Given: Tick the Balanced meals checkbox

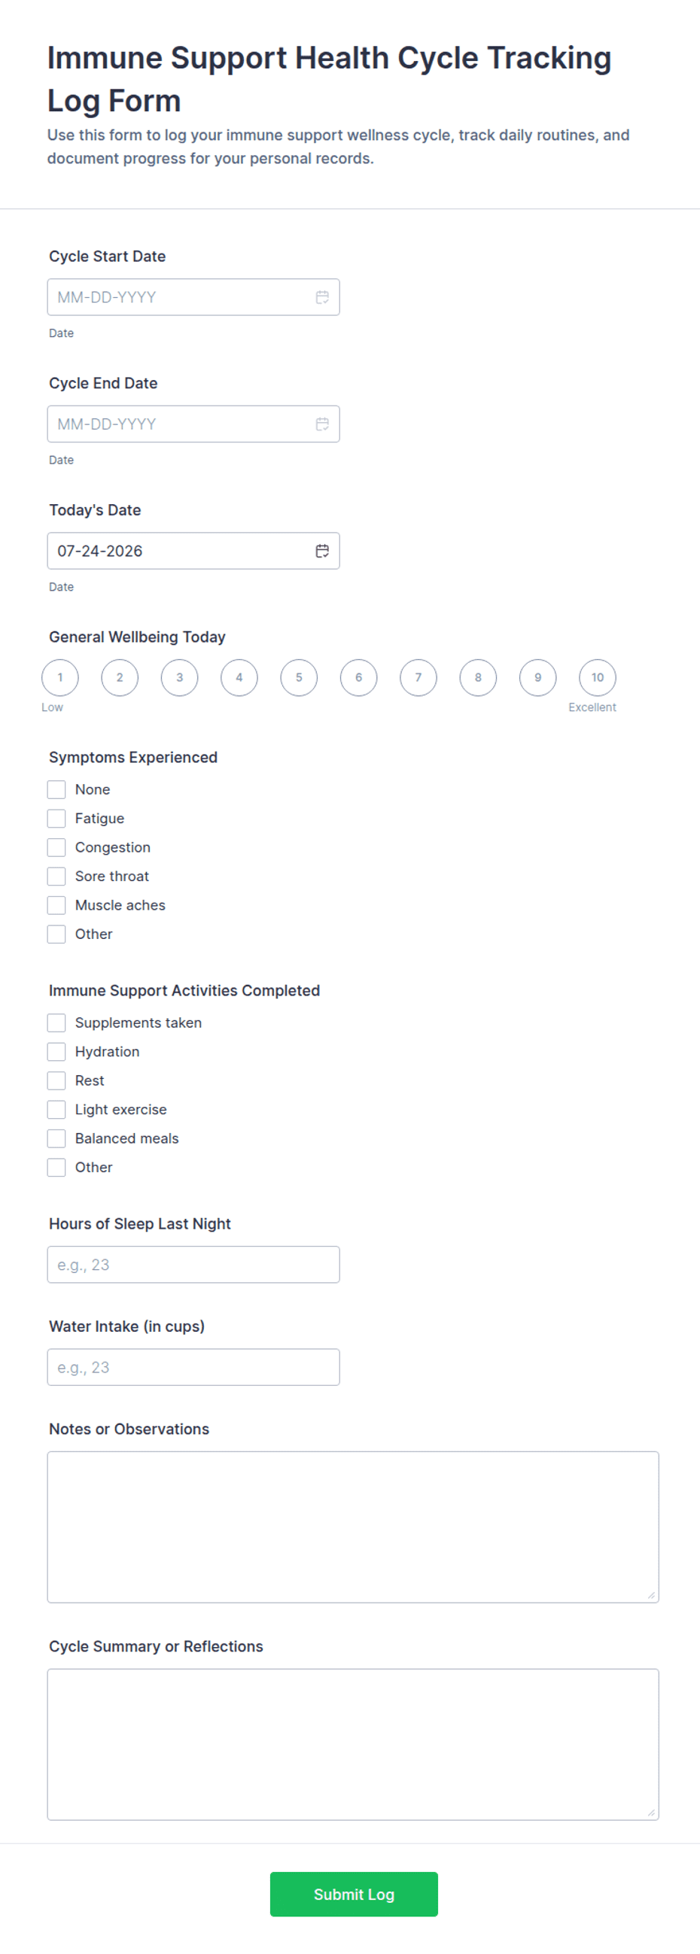Looking at the screenshot, I should [x=56, y=1138].
